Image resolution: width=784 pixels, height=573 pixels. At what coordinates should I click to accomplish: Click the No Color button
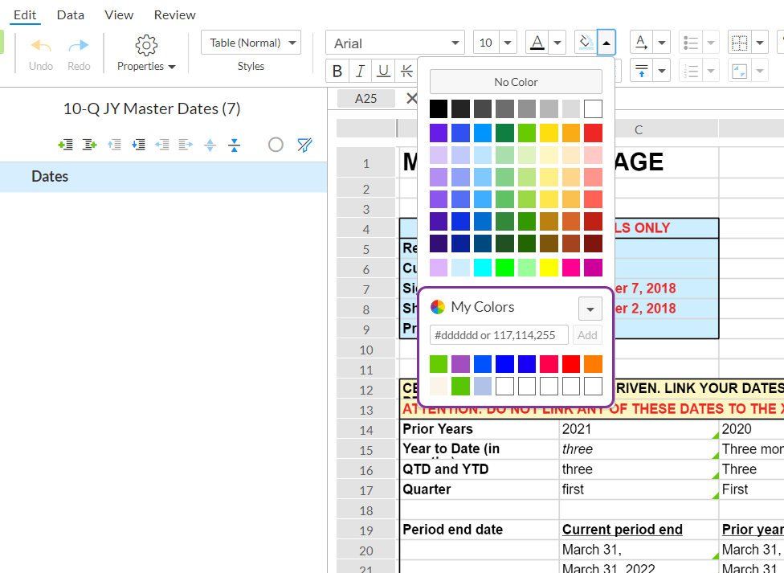click(516, 82)
